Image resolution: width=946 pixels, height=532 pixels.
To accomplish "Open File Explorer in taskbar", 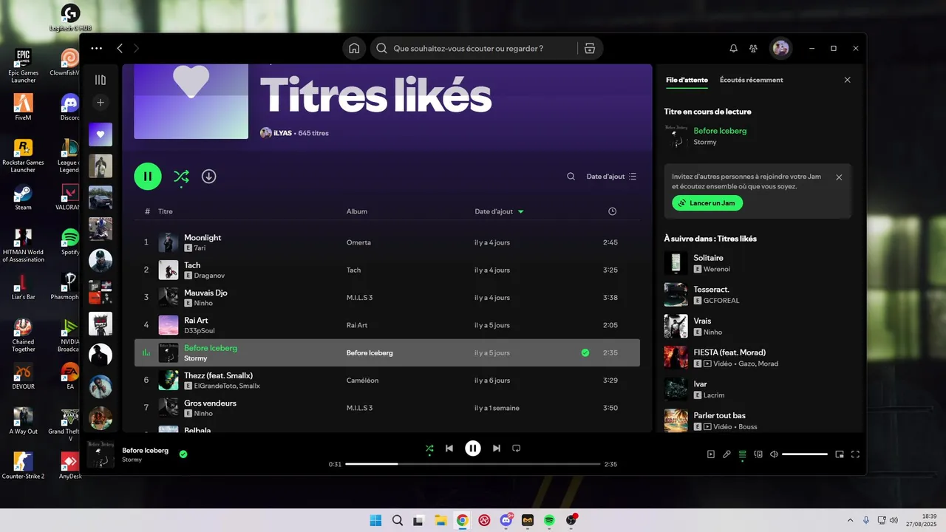I will tap(440, 520).
